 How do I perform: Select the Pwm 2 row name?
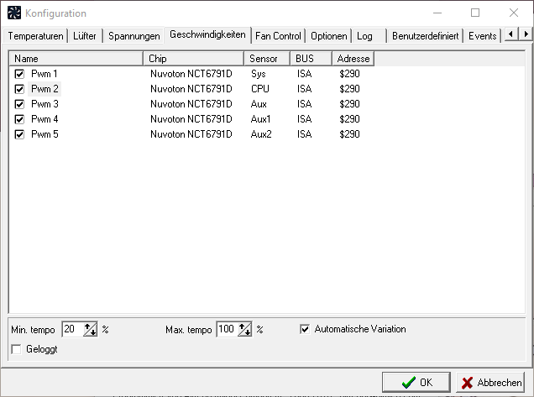(44, 89)
